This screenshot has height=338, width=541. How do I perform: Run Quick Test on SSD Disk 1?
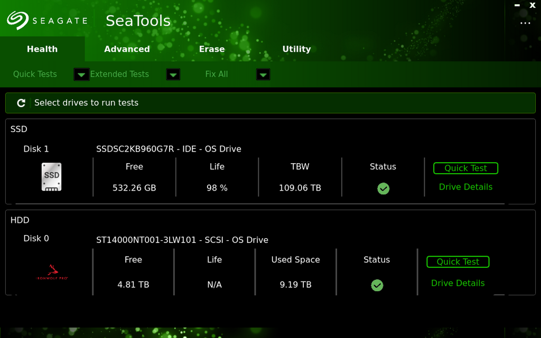click(466, 168)
